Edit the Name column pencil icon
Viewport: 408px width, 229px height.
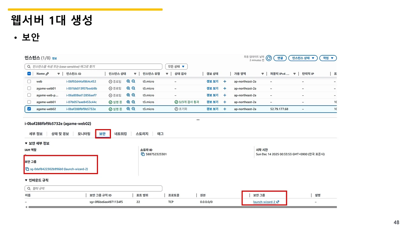click(47, 74)
